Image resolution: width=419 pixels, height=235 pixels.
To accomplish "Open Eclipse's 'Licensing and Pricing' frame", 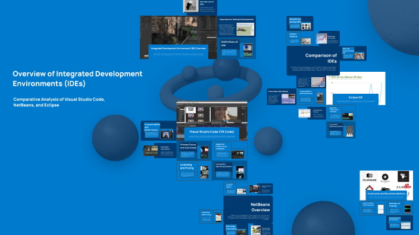I will pyautogui.click(x=312, y=113).
